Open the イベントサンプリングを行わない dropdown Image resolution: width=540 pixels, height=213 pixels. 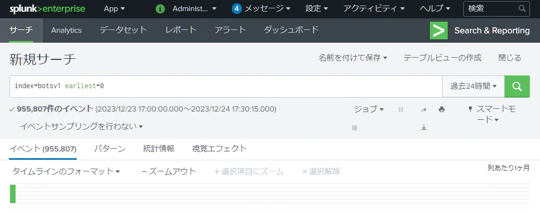[x=81, y=126]
